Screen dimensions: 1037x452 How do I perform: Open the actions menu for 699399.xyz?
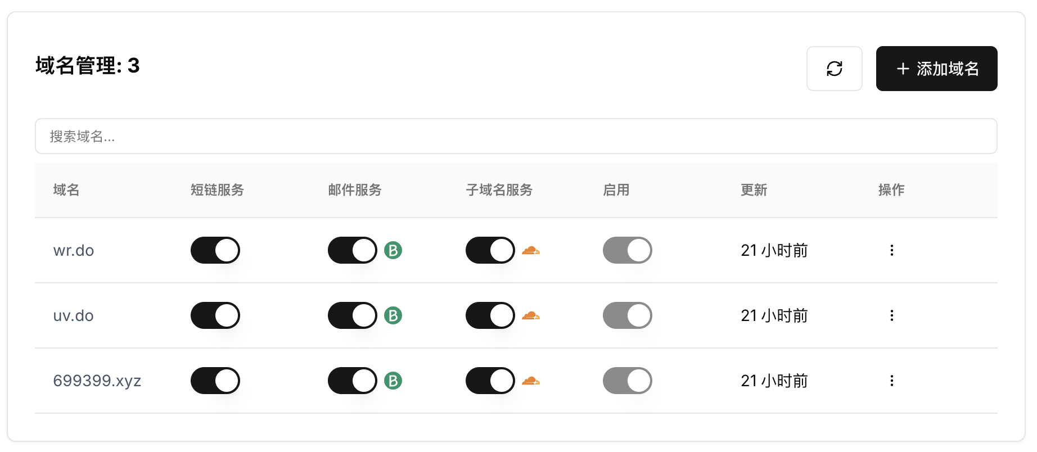pos(891,381)
